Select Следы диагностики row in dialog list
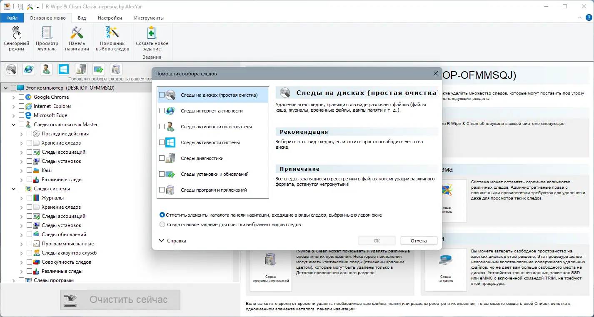This screenshot has width=594, height=317. pyautogui.click(x=213, y=158)
